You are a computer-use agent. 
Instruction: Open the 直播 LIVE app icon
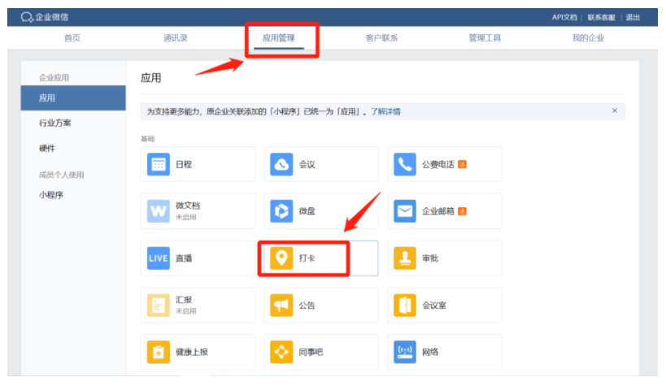pos(159,258)
